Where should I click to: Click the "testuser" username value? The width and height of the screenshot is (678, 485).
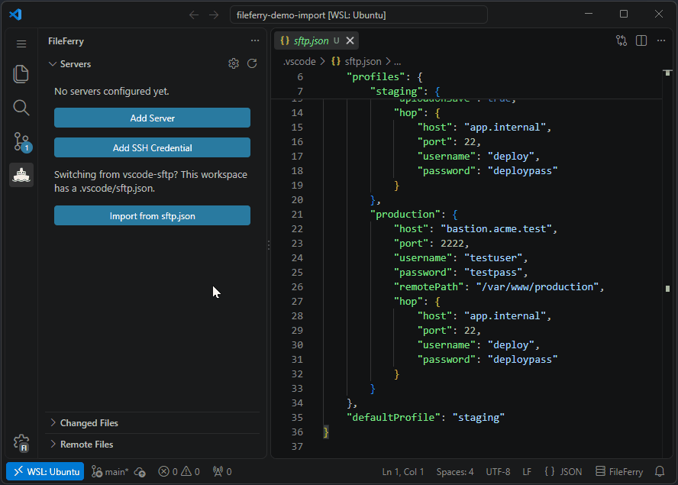493,257
